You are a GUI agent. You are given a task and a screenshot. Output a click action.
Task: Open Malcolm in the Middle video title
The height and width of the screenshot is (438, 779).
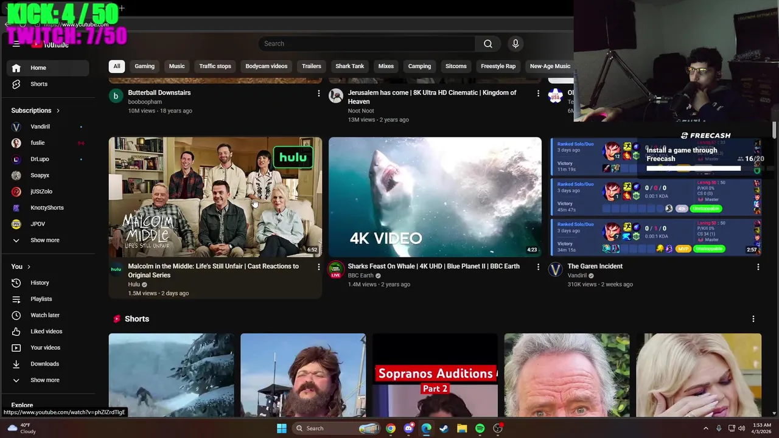click(x=213, y=271)
